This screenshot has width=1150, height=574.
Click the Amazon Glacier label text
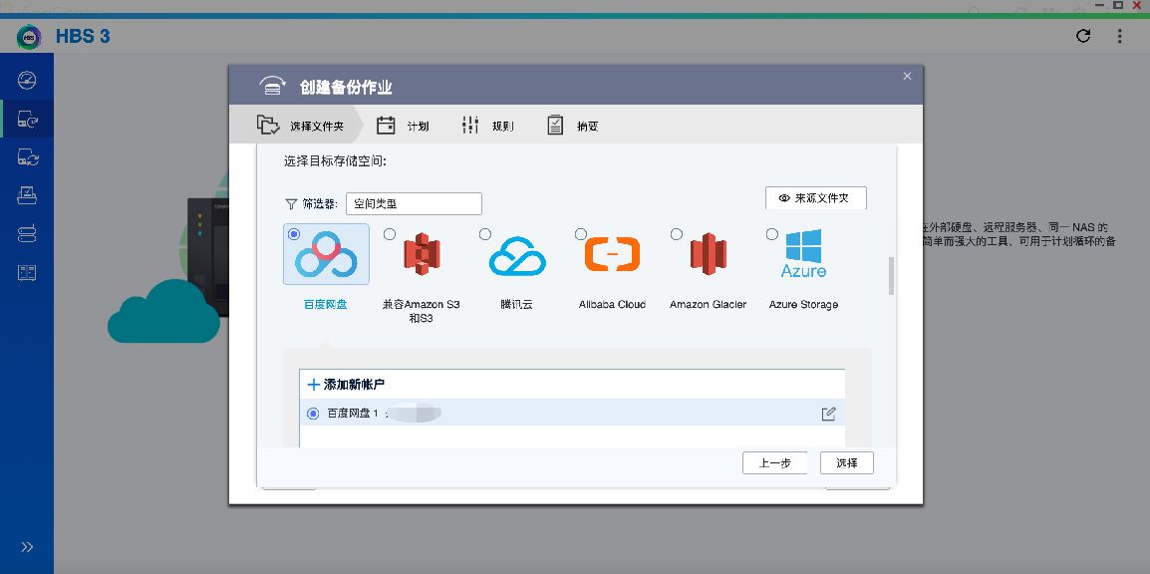pyautogui.click(x=708, y=304)
